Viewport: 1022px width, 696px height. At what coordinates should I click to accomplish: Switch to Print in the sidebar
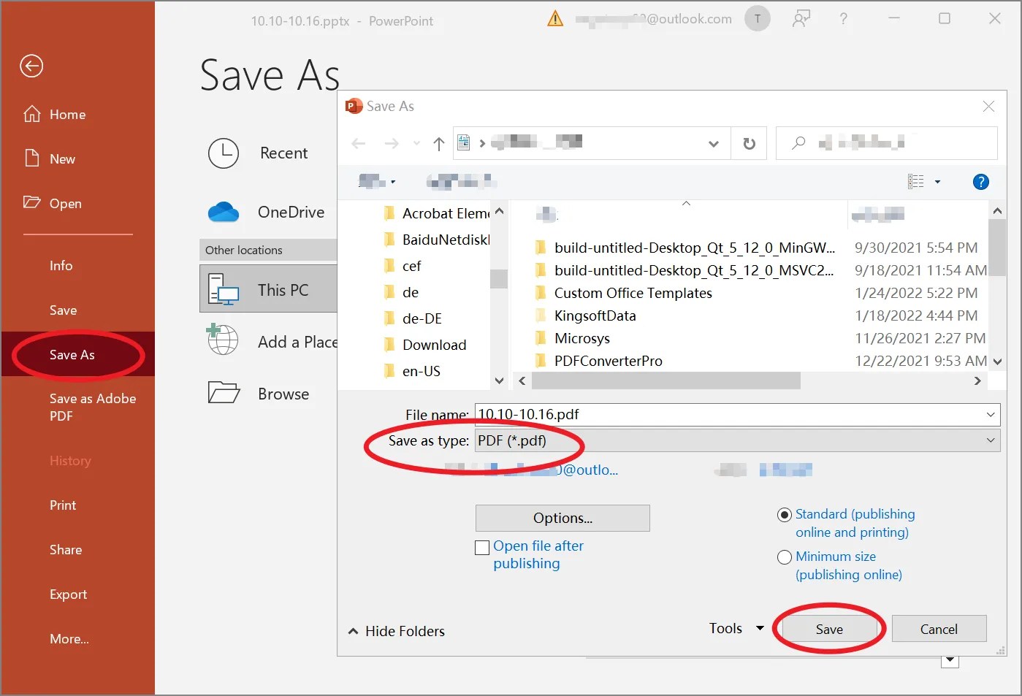tap(62, 505)
